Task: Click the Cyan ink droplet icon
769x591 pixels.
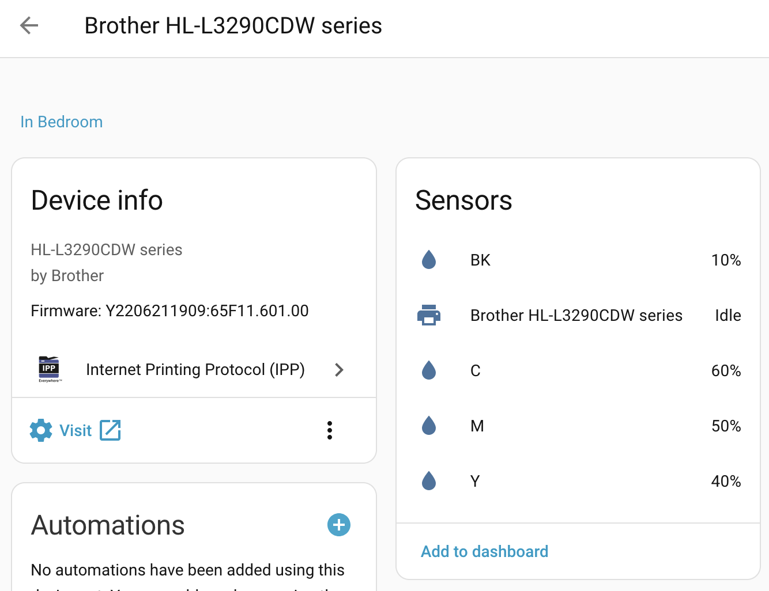Action: click(x=429, y=370)
